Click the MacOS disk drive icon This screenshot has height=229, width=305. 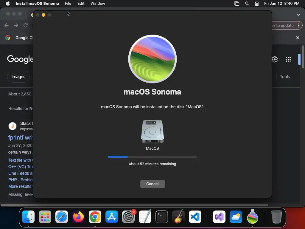152,131
